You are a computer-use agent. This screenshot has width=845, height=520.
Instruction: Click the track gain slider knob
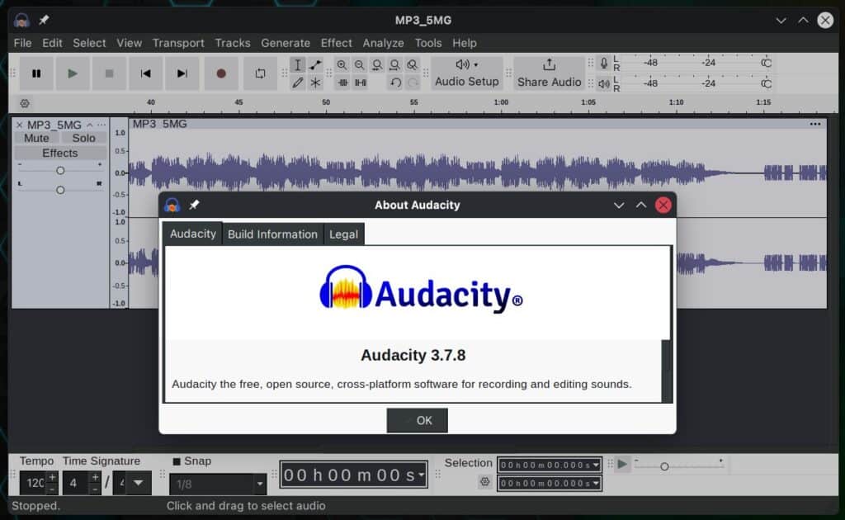pos(60,170)
